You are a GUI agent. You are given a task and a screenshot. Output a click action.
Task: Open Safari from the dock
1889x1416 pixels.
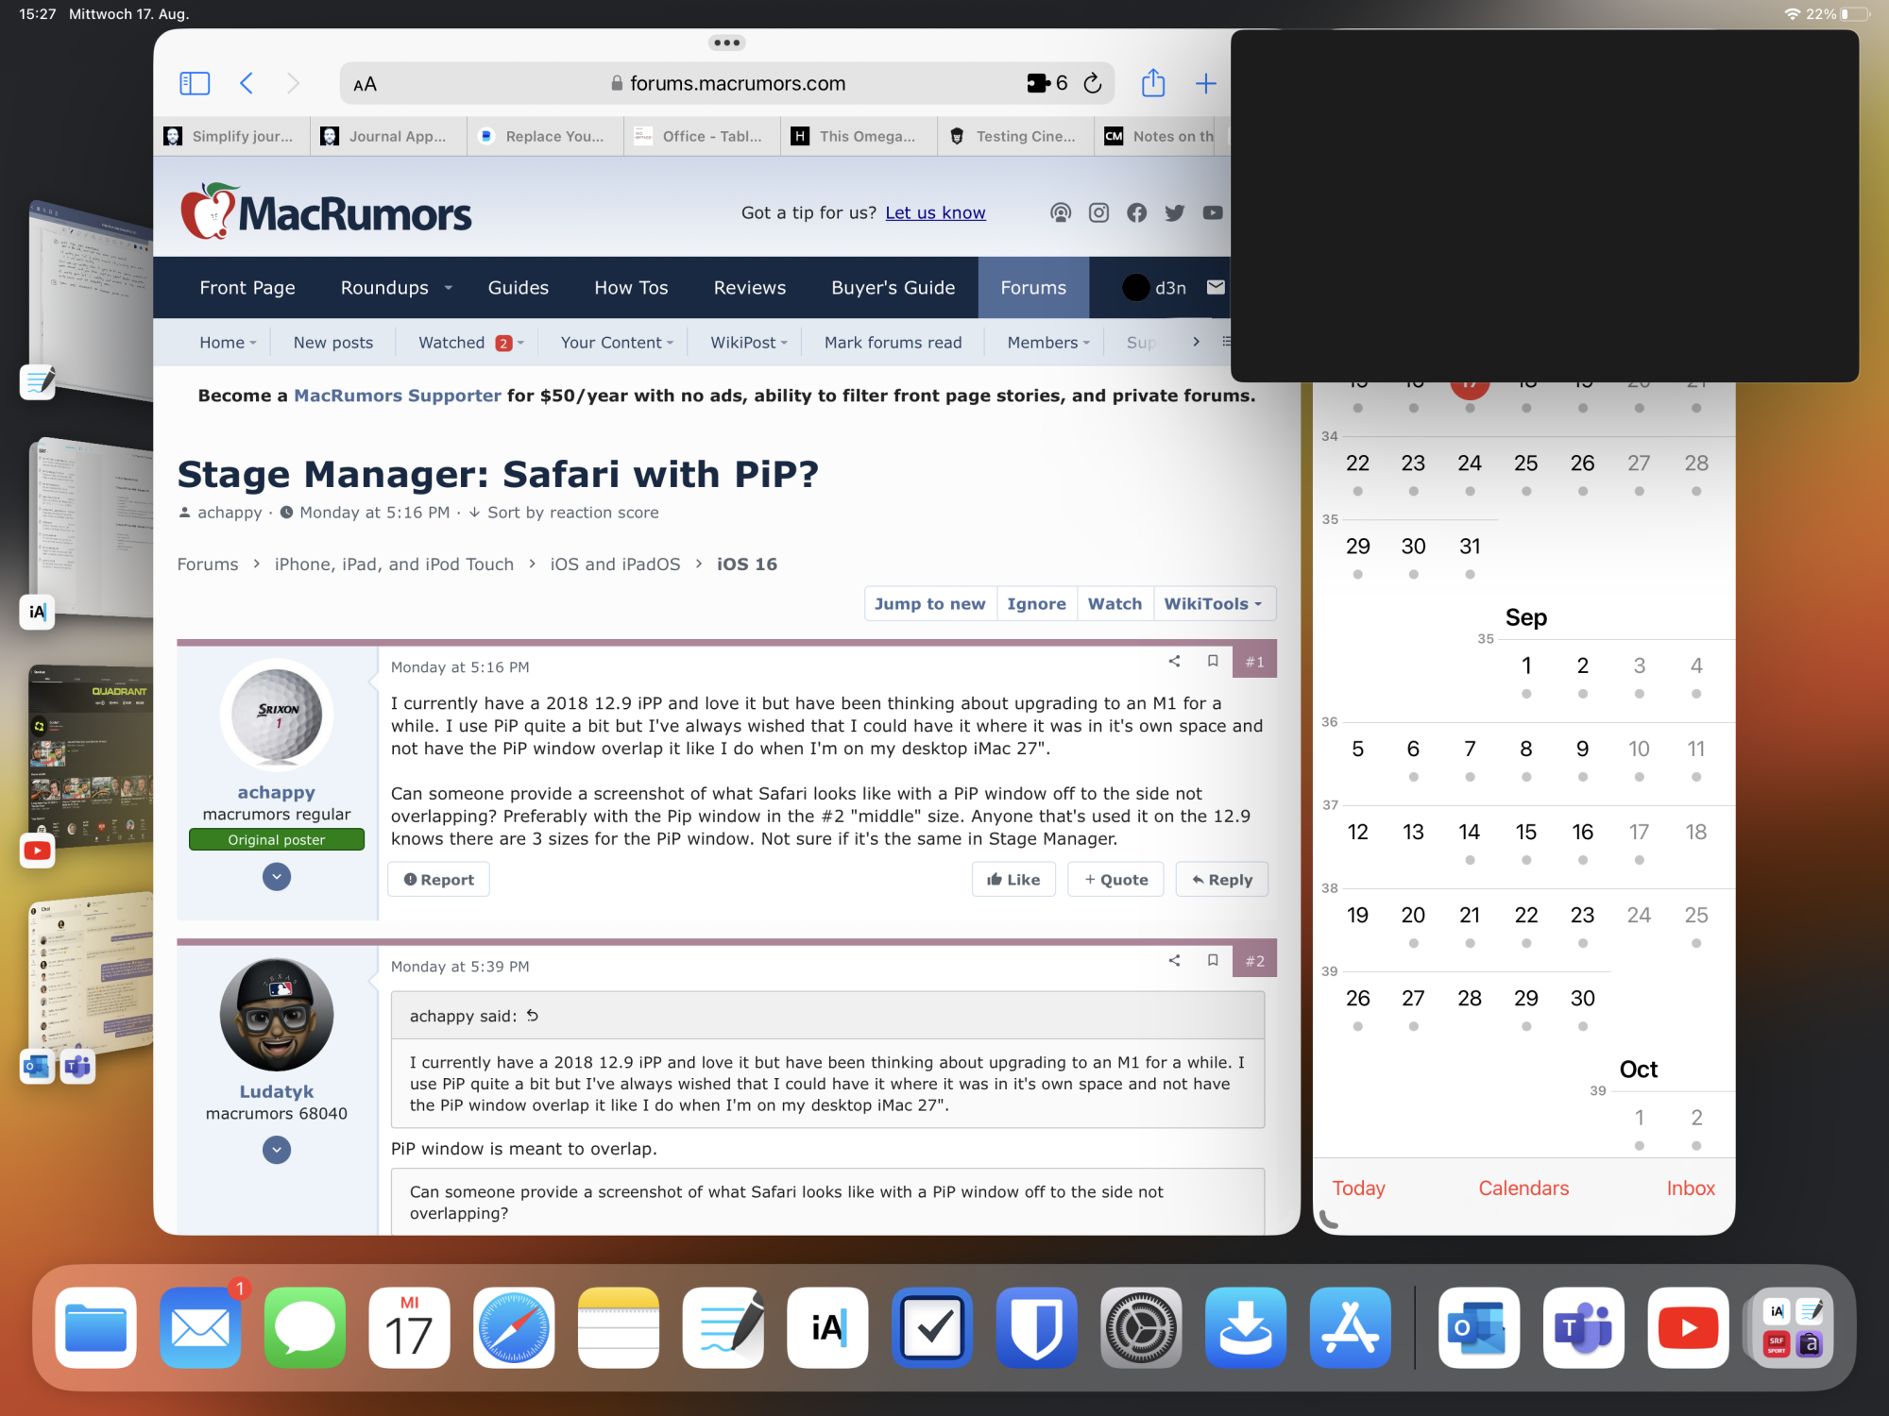pyautogui.click(x=514, y=1327)
